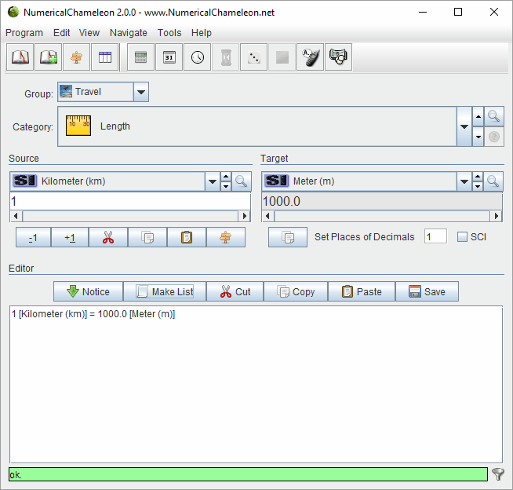The image size is (513, 490).
Task: Click the table columns toolbar icon
Action: click(105, 57)
